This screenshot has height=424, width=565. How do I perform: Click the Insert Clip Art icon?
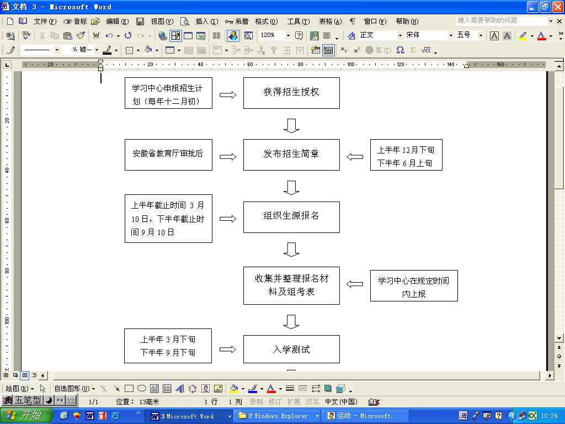click(205, 388)
